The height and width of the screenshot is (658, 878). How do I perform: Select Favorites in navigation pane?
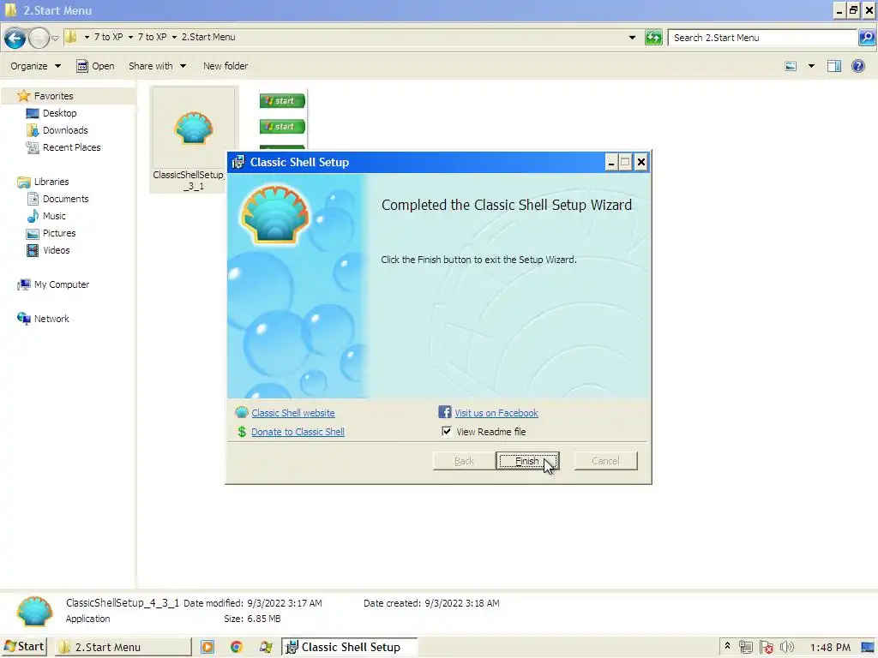coord(53,96)
